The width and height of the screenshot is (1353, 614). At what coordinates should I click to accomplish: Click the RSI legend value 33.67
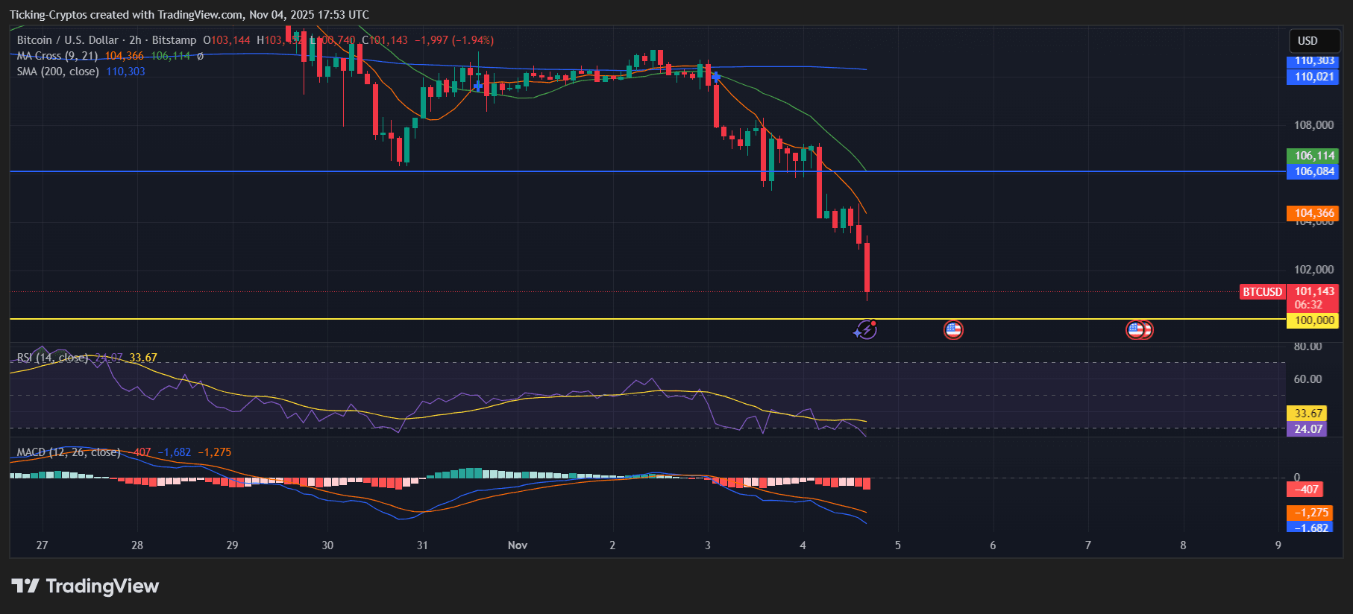pos(143,358)
